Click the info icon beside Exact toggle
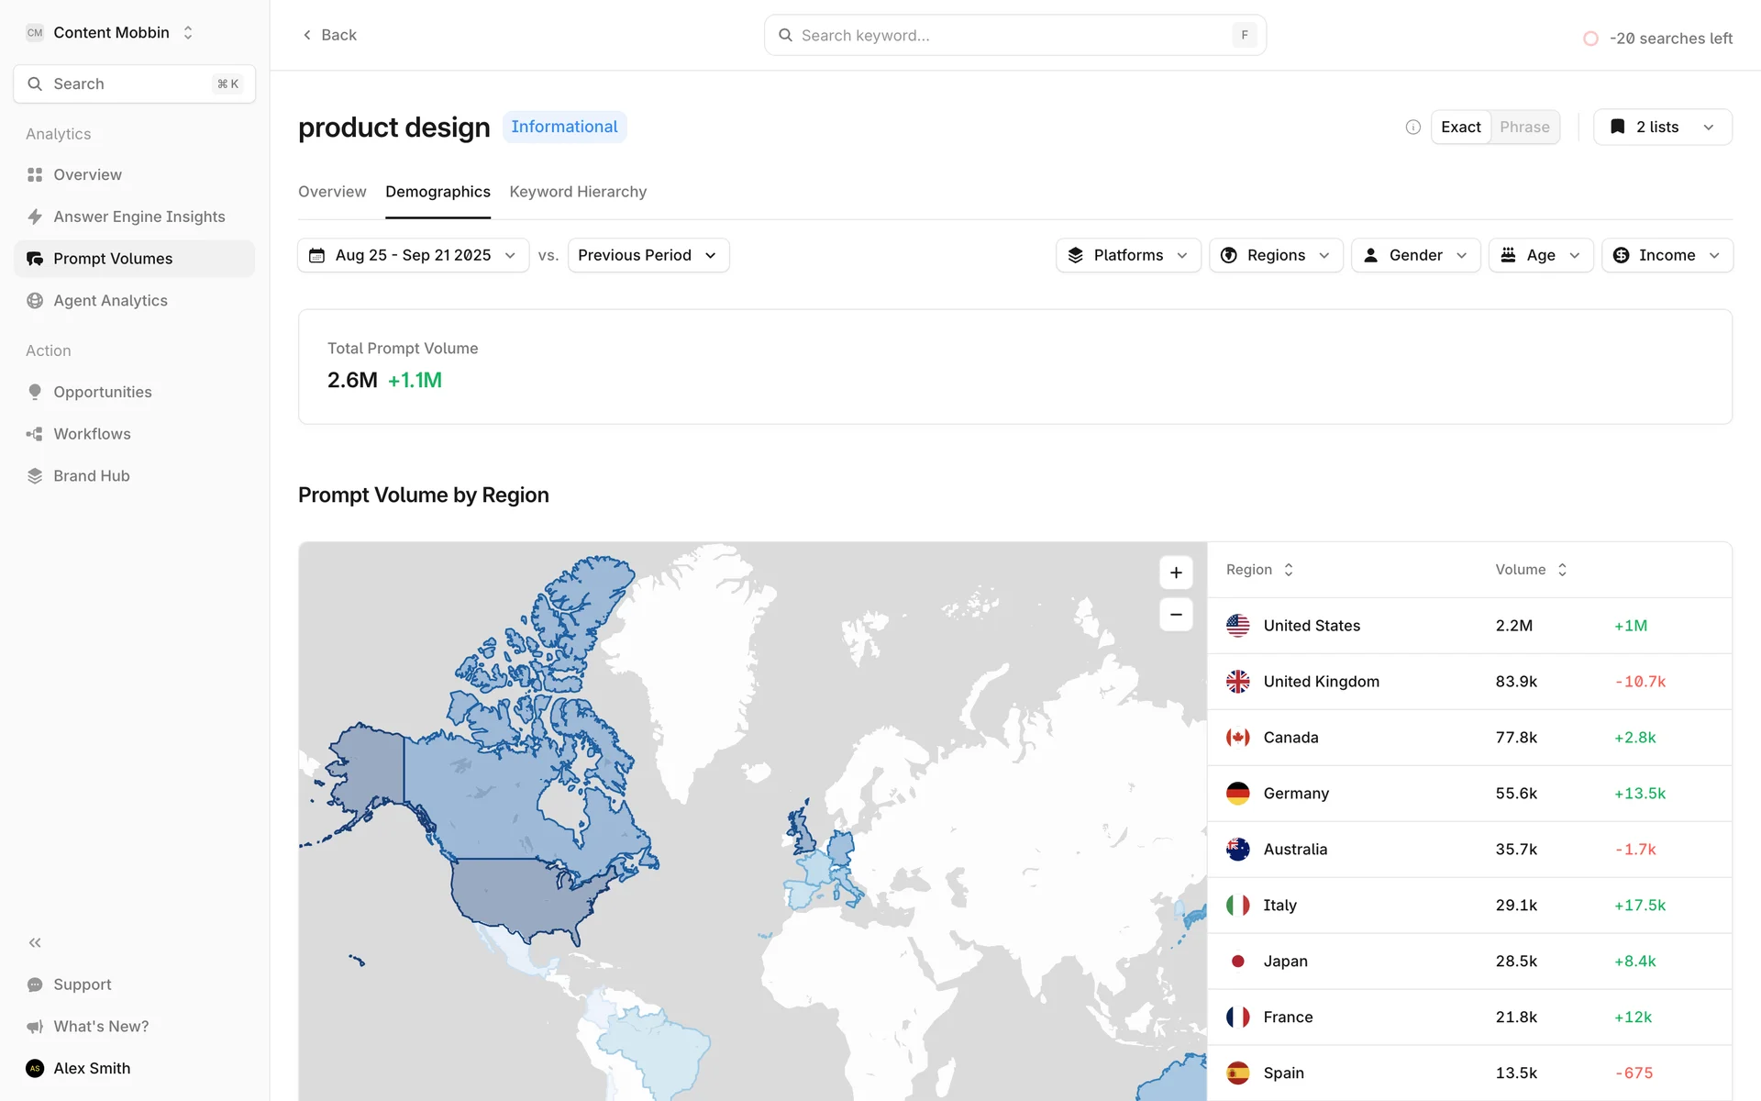1761x1101 pixels. pyautogui.click(x=1412, y=128)
